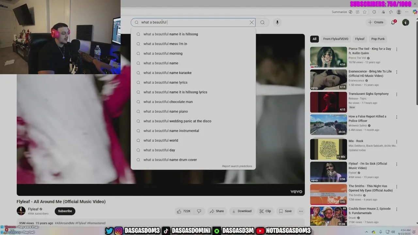Choose suggestion 'what a beautiful morning'

(x=193, y=54)
